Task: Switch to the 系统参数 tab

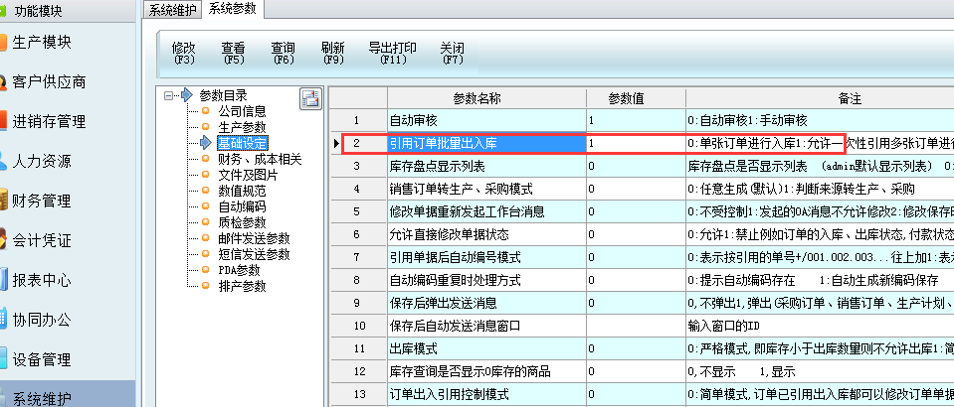Action: 231,8
